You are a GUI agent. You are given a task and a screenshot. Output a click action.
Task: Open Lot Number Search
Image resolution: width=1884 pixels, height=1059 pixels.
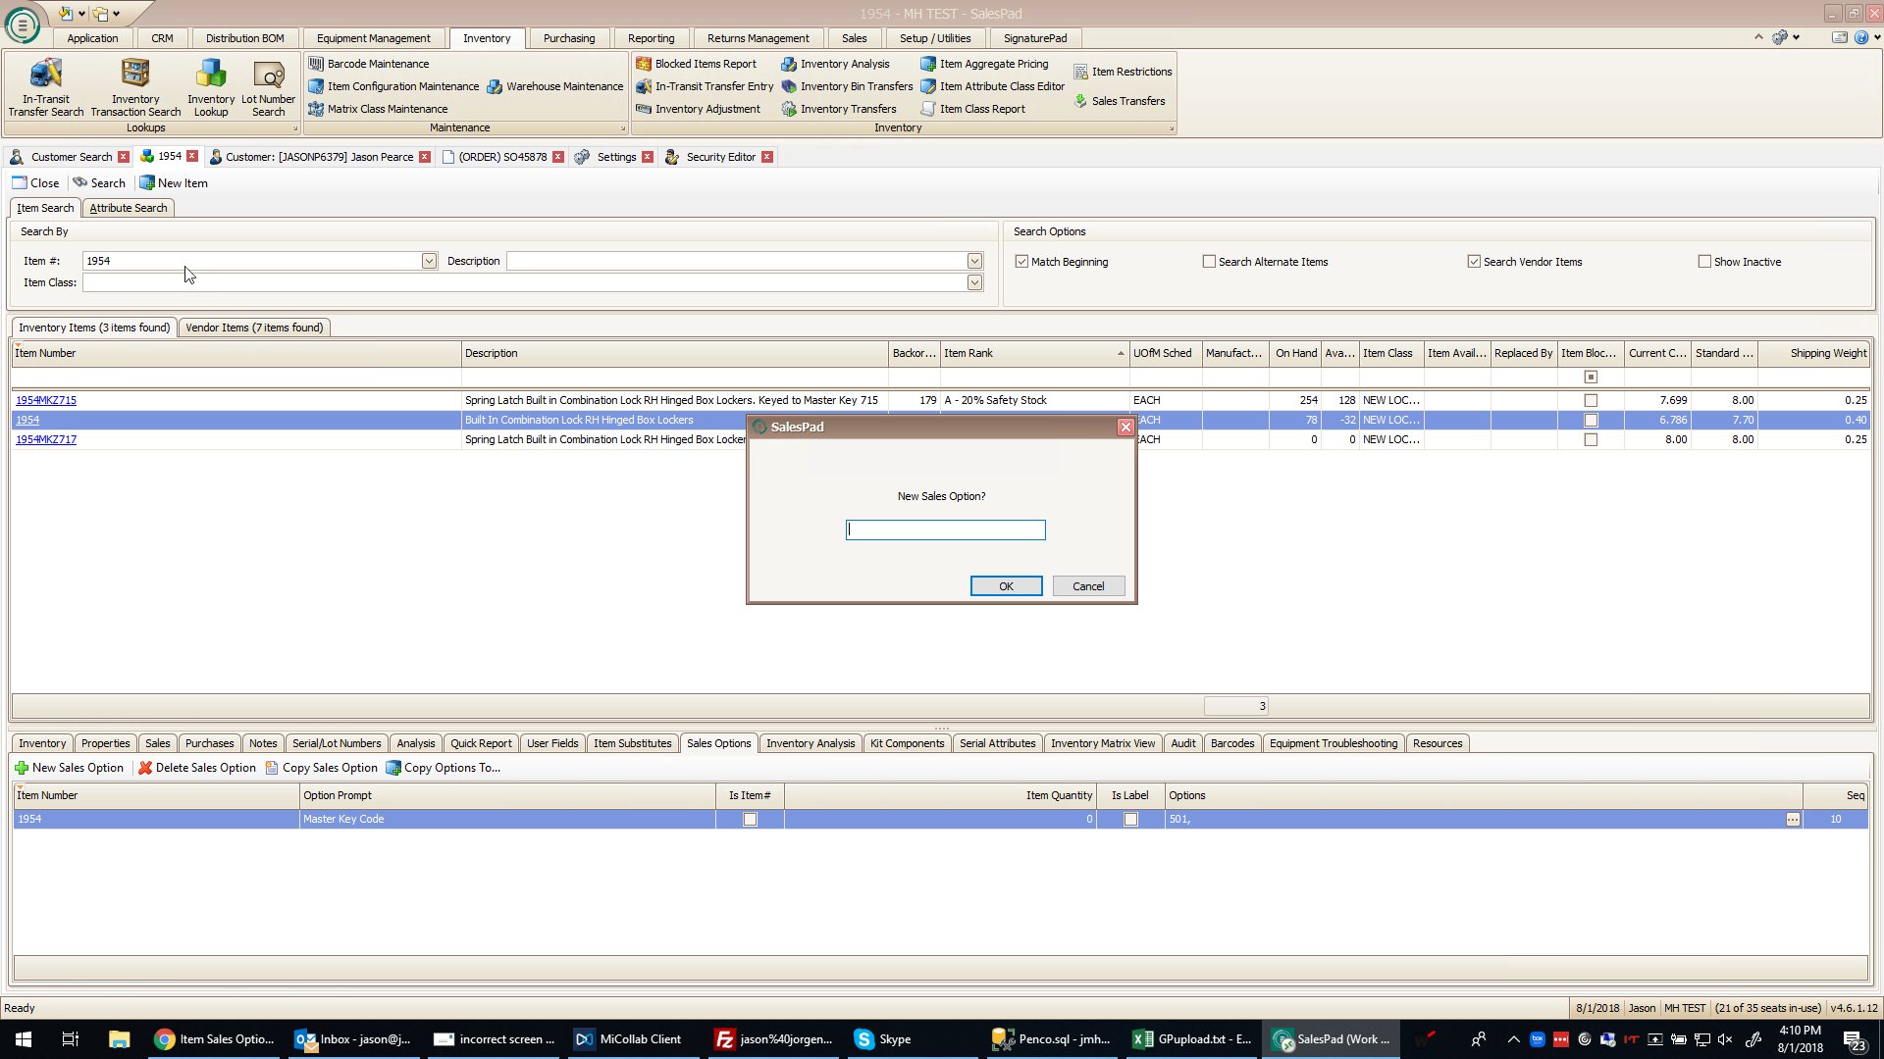pos(268,86)
